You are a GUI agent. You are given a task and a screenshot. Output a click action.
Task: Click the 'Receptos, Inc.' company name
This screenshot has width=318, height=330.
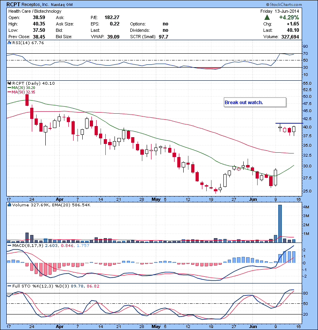click(x=35, y=4)
